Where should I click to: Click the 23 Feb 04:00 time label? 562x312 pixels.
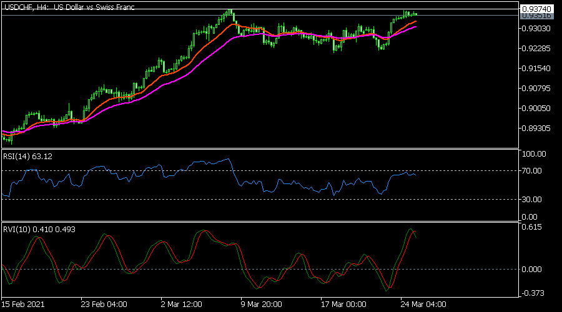click(x=104, y=305)
